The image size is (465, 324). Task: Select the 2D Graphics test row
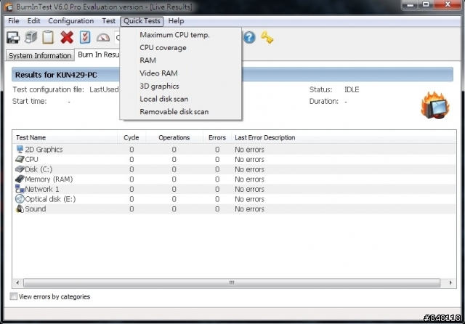point(234,150)
